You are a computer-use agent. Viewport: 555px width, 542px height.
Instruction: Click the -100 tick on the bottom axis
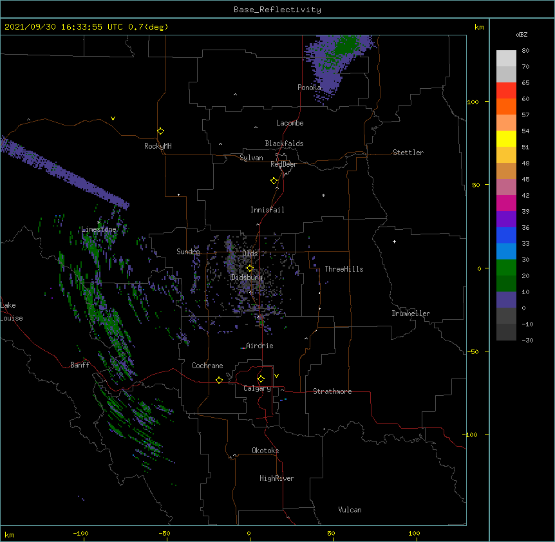click(x=80, y=533)
